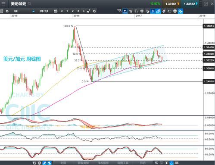Toggle the chart layout panel icon

tap(2, 11)
